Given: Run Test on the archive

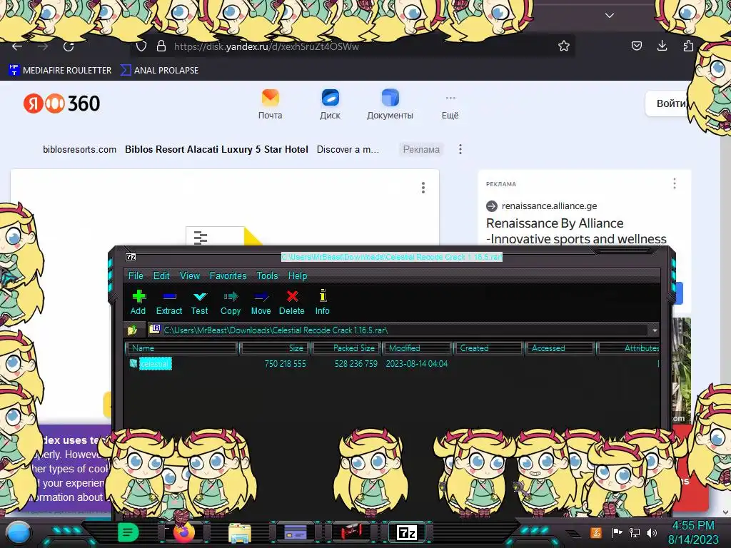Looking at the screenshot, I should (200, 302).
